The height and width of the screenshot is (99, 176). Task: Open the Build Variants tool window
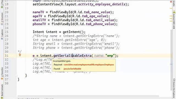coord(2,92)
